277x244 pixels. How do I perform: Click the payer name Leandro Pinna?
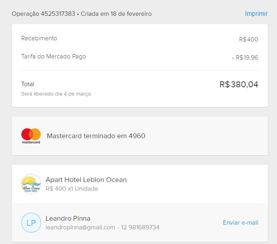[x=68, y=218]
